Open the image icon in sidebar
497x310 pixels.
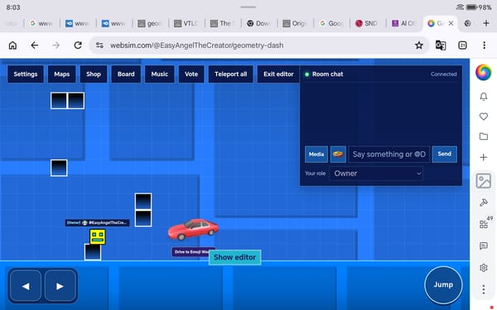click(484, 181)
